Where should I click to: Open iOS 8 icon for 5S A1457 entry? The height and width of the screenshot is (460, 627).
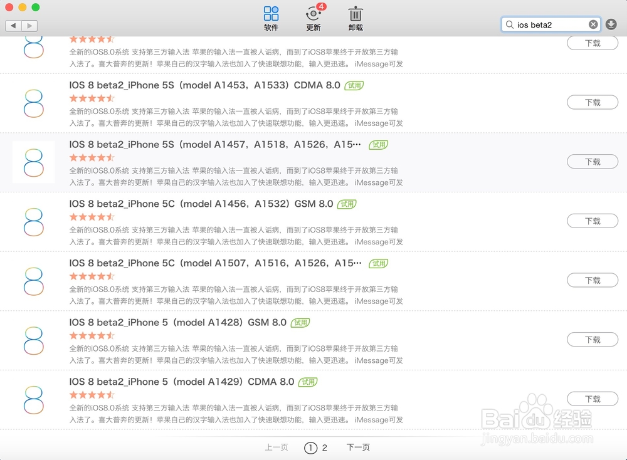click(34, 162)
